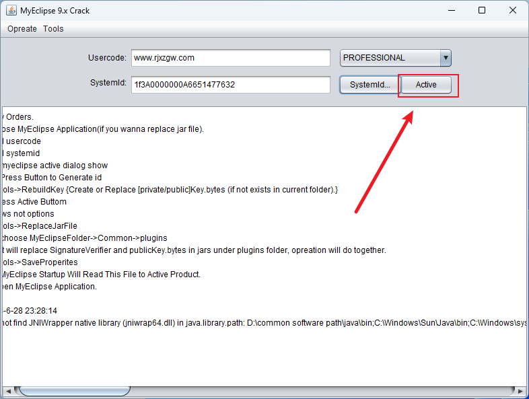Minimize the MyEclipse 9.x Crack window
This screenshot has height=399, width=529.
pyautogui.click(x=452, y=11)
